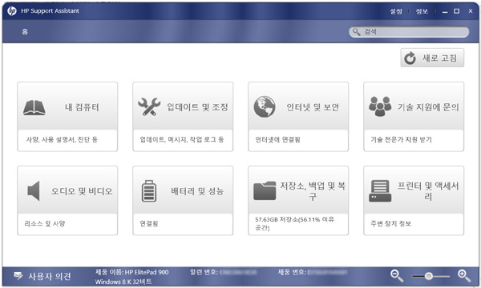Open the 배터리 및 성능 tile title
This screenshot has width=481, height=288.
click(197, 191)
